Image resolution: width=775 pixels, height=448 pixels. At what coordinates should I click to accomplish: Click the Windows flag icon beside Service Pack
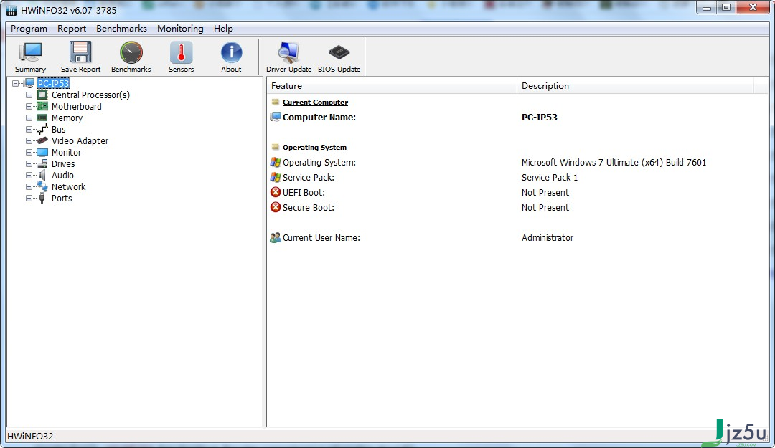click(276, 177)
